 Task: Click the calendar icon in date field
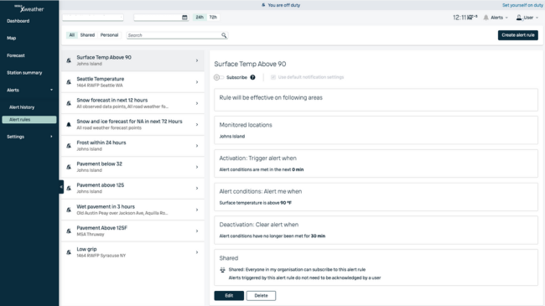click(184, 18)
